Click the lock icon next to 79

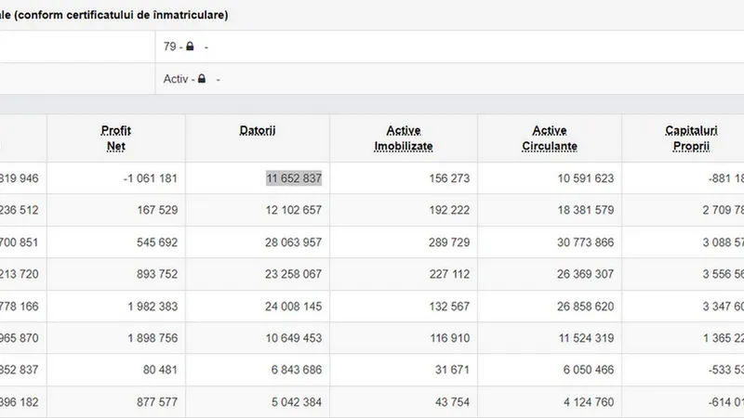(x=190, y=46)
